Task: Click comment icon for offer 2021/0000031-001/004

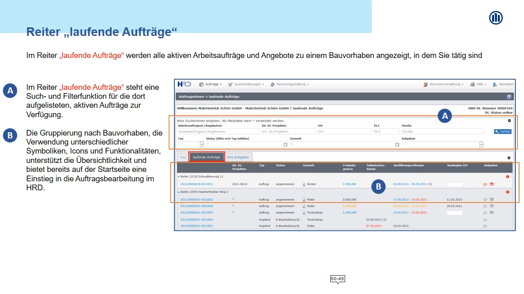Action: [x=485, y=220]
